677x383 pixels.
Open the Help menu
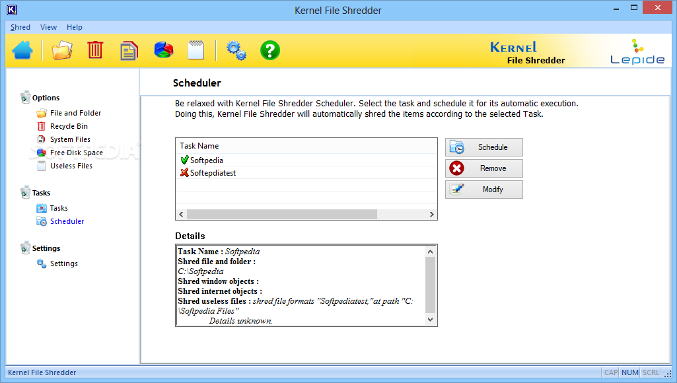point(74,27)
